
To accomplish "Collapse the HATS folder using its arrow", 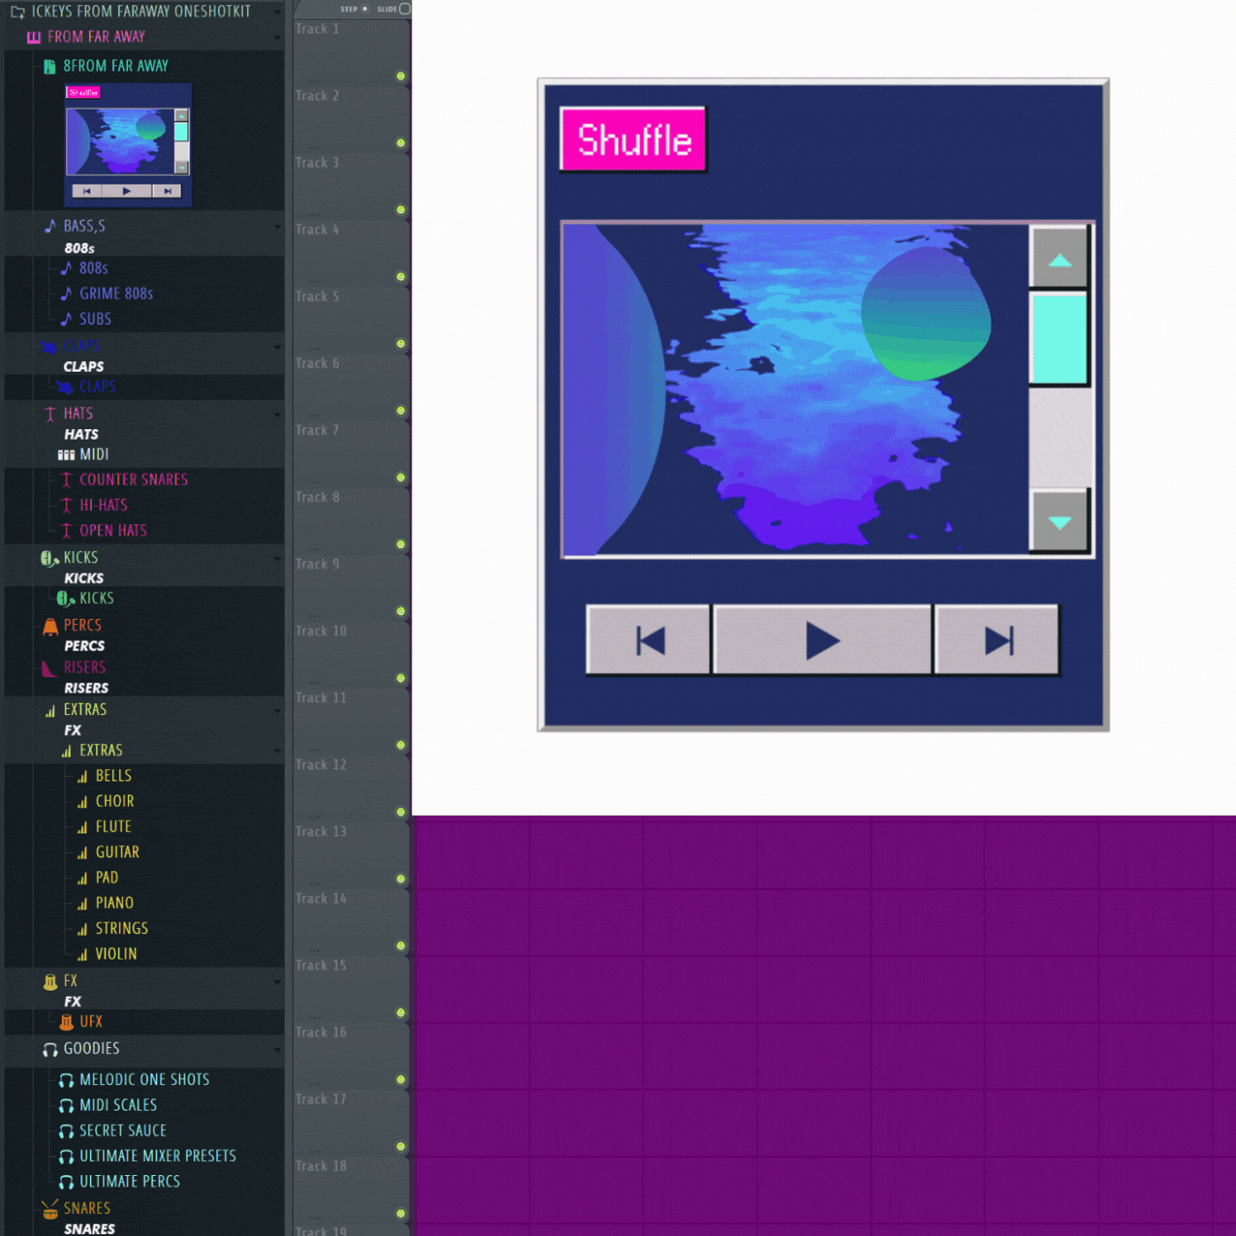I will pos(277,414).
